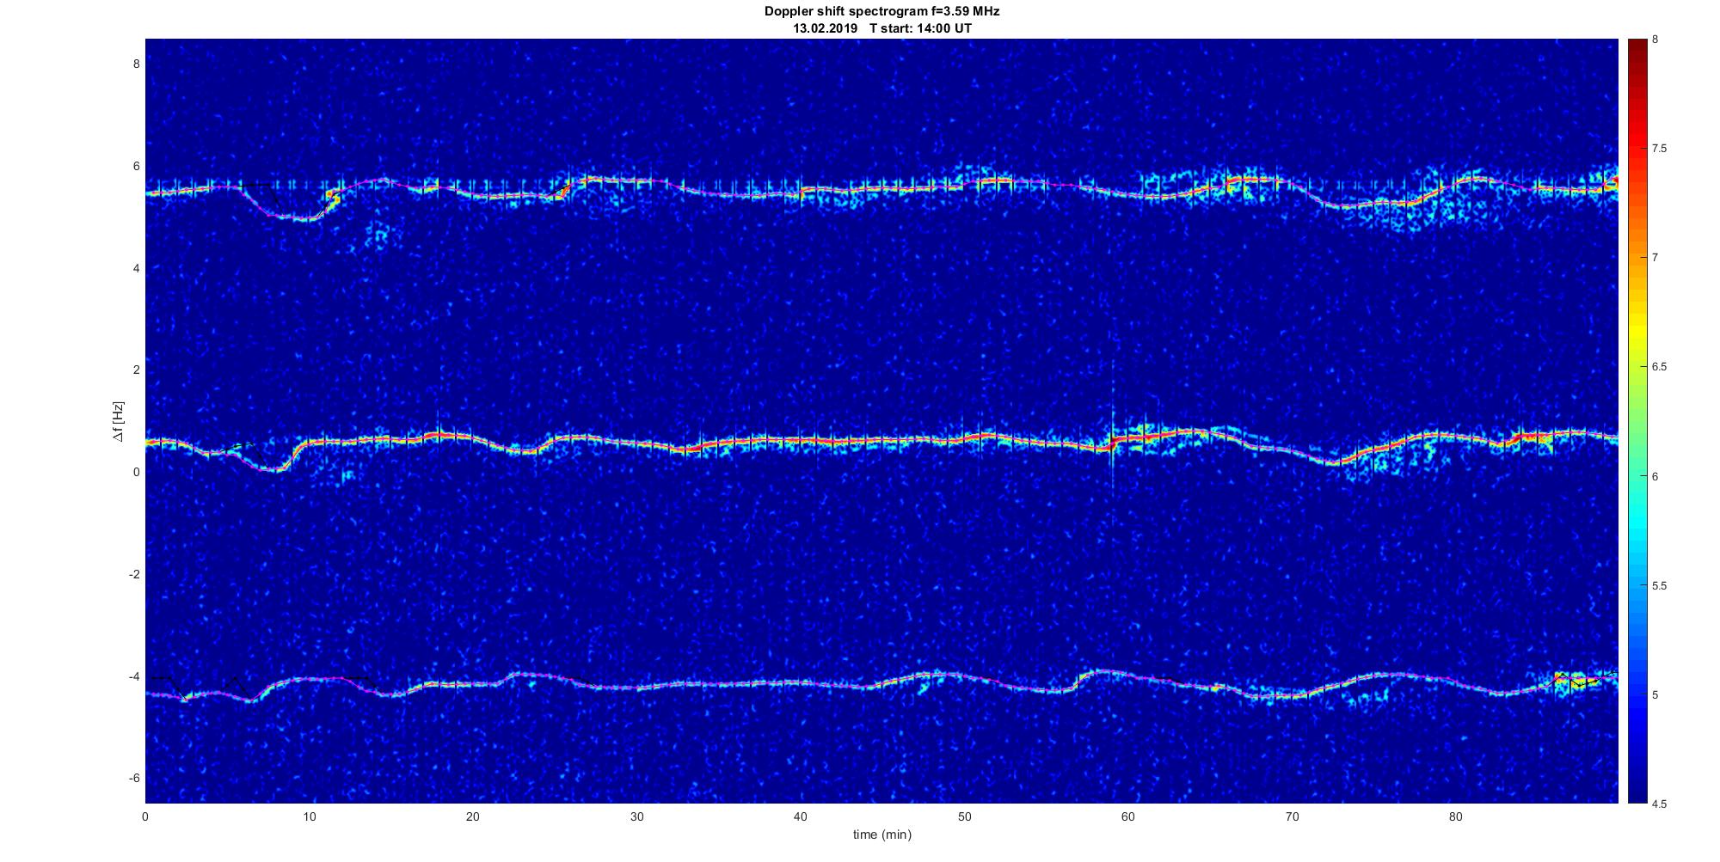
Task: Click the y-axis tick label '8'
Action: click(x=136, y=64)
